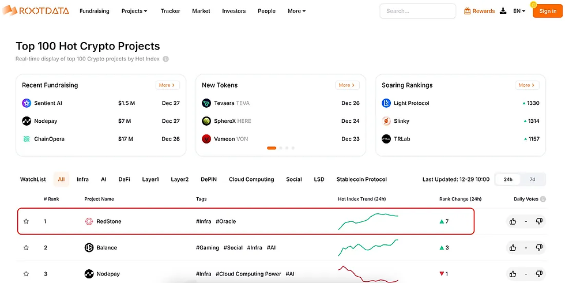
Task: Downvote RedStone with thumbs down
Action: coord(539,221)
